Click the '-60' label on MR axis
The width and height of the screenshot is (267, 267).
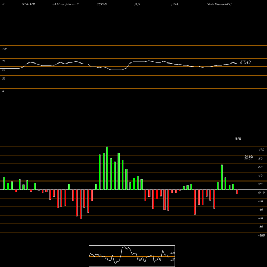click(x=261, y=218)
